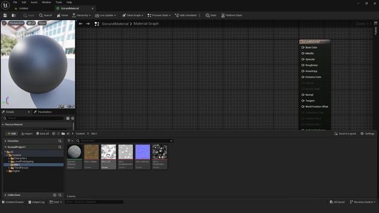The image size is (379, 213).
Task: Open the Preview State dropdown
Action: [x=159, y=15]
